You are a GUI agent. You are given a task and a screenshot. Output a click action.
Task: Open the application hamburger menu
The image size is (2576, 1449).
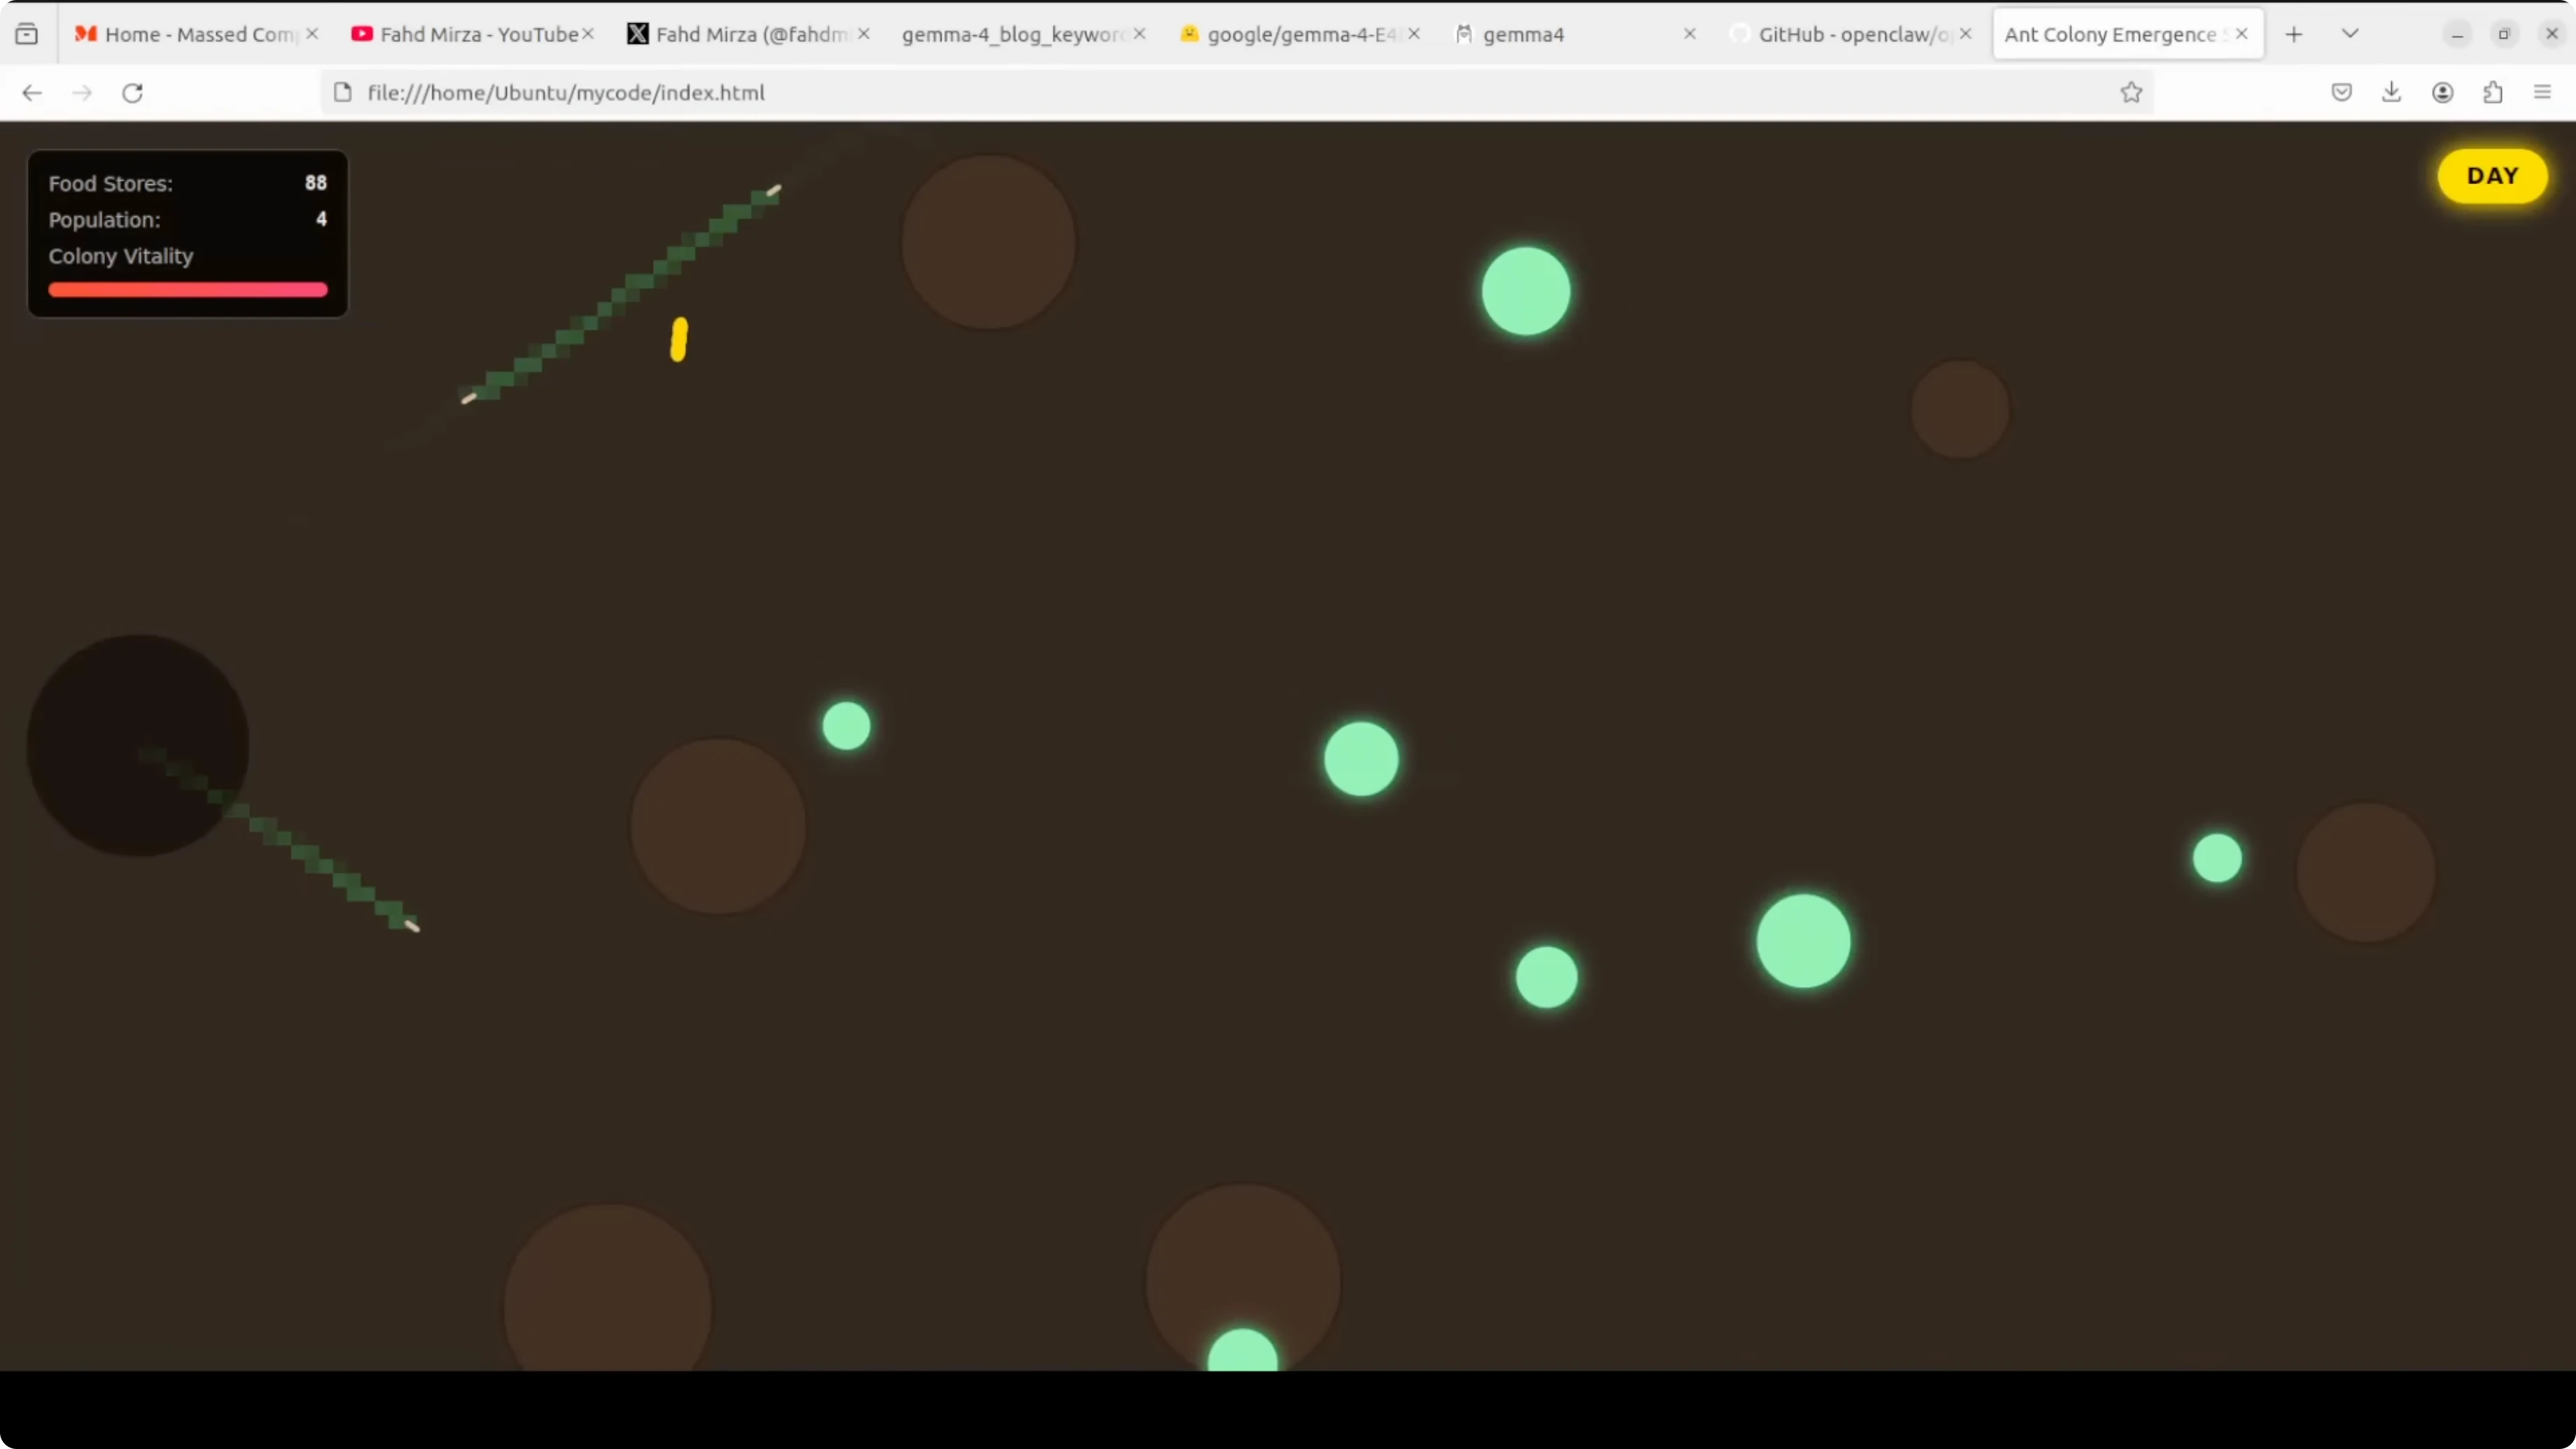(2542, 93)
